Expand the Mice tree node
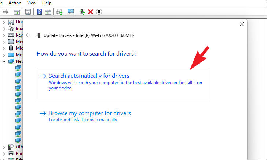Screen dimensions: 267x160 (x=4, y=49)
